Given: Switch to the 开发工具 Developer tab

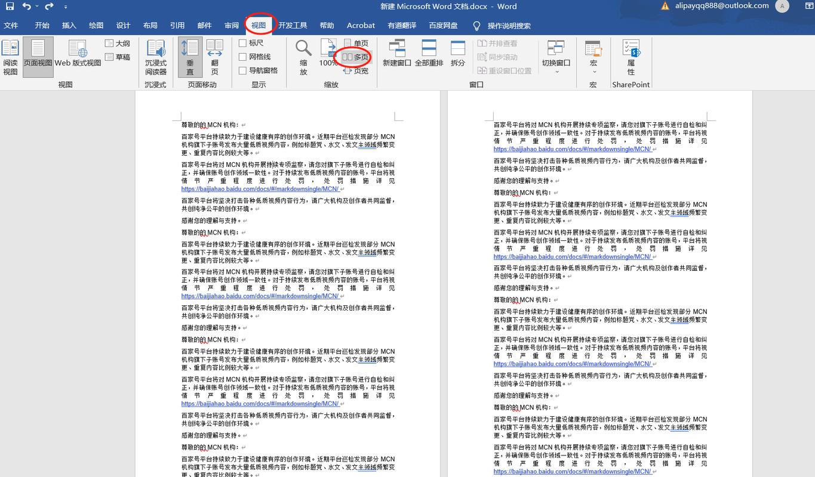Looking at the screenshot, I should [x=293, y=26].
